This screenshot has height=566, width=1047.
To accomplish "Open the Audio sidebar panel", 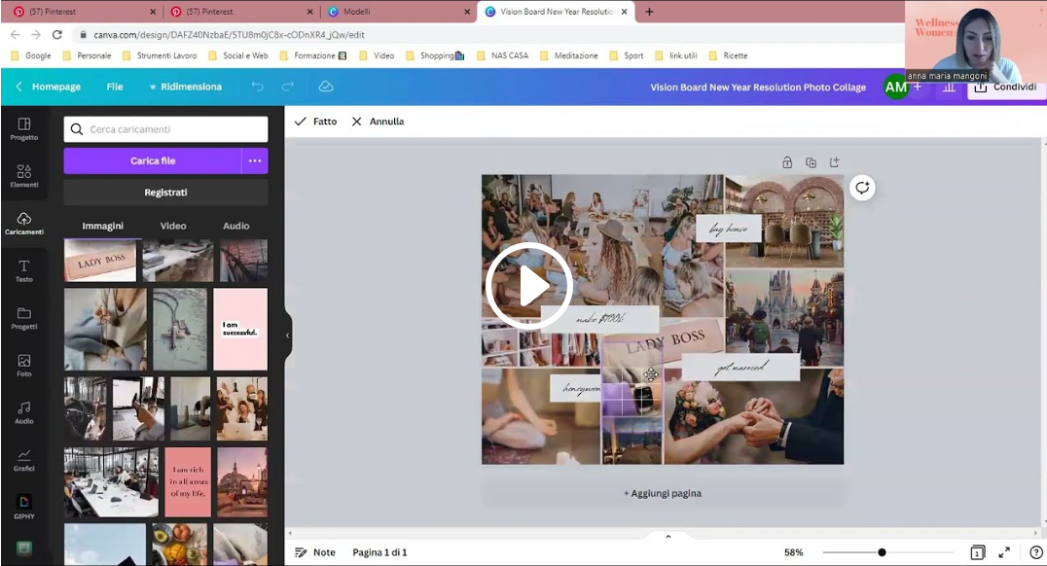I will click(24, 412).
